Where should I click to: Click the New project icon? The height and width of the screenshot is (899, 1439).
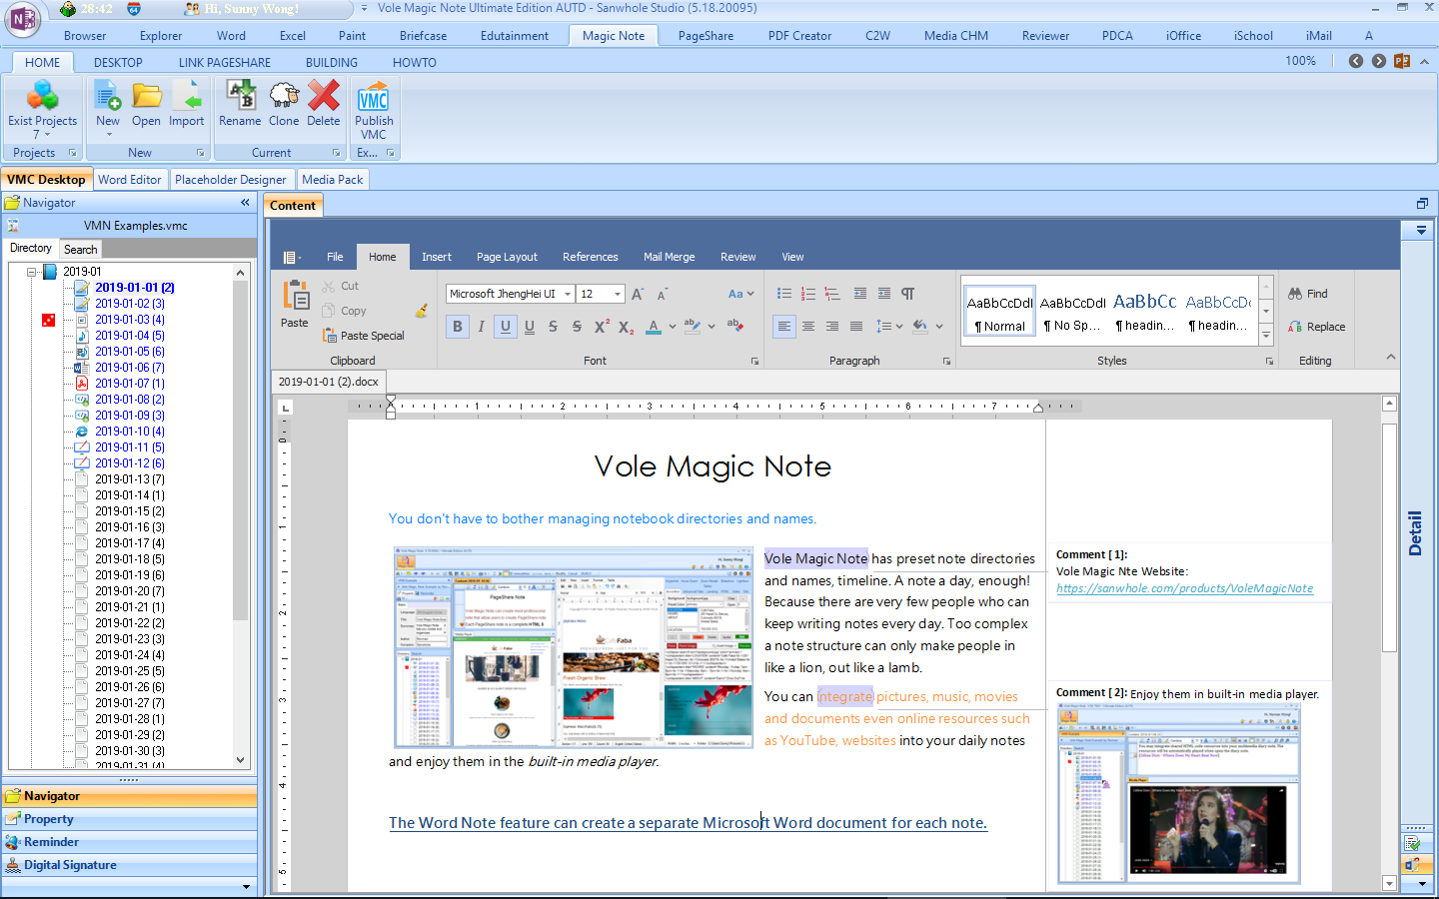(108, 97)
